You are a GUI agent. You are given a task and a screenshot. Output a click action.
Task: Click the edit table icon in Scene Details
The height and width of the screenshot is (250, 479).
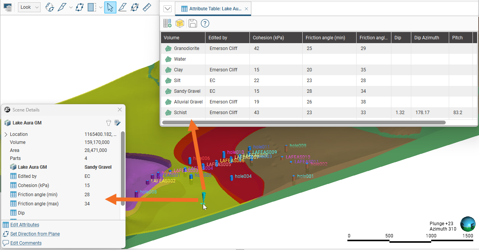117,123
